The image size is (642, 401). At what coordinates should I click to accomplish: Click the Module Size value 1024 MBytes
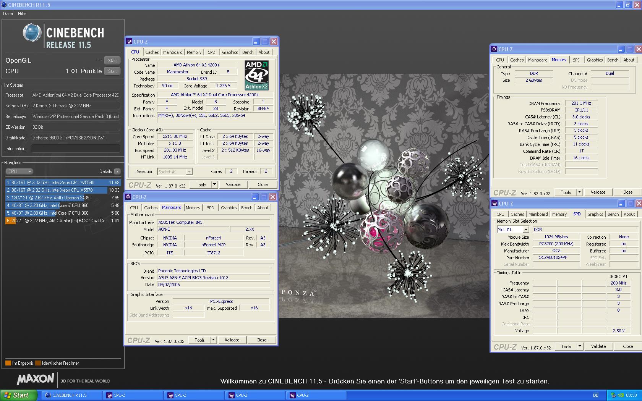click(x=556, y=237)
